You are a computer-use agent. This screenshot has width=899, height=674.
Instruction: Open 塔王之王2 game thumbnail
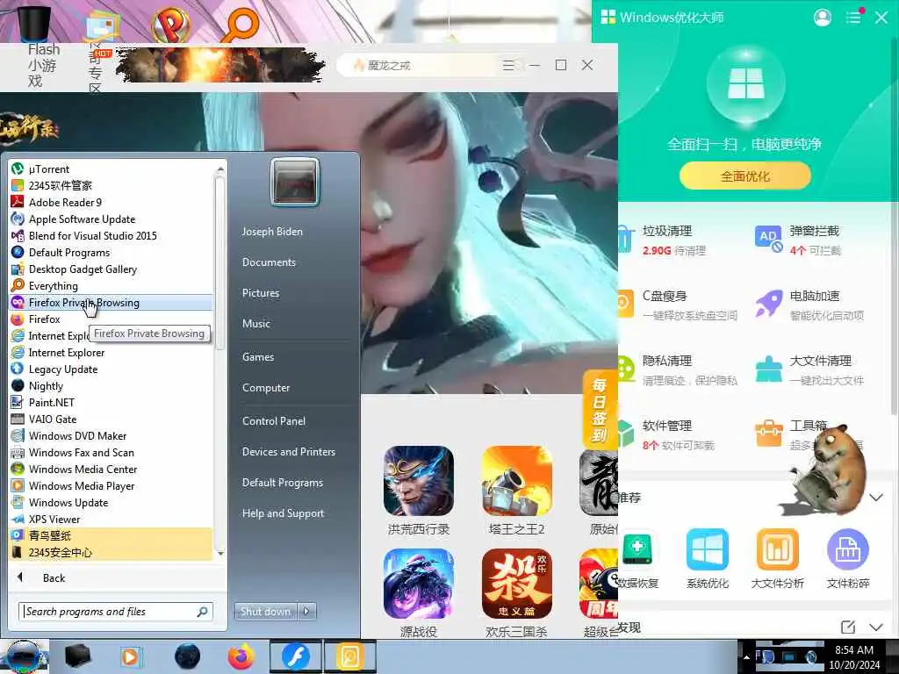point(517,491)
